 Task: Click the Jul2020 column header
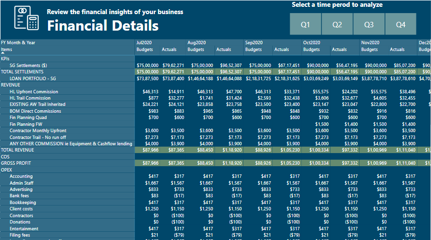tap(144, 43)
